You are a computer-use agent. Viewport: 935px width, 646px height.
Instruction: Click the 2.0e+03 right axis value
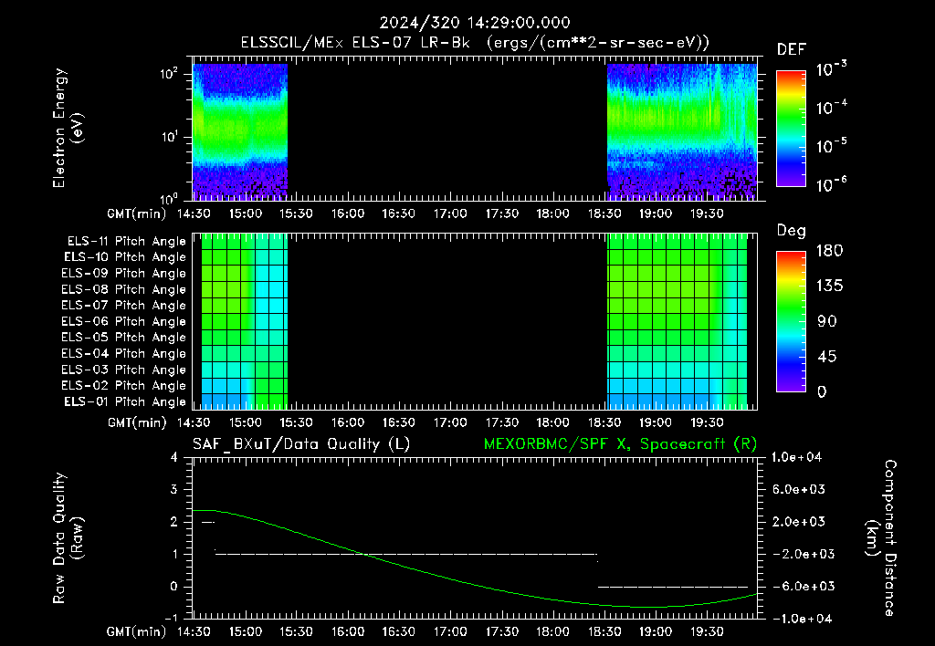point(799,521)
